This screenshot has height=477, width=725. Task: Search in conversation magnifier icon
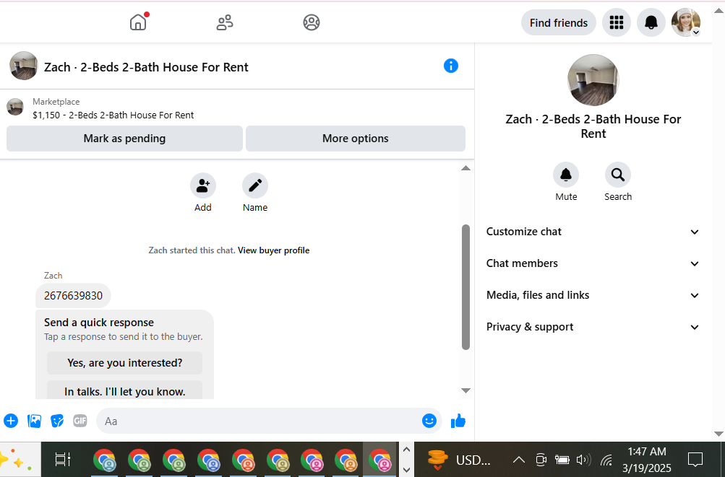coord(618,175)
